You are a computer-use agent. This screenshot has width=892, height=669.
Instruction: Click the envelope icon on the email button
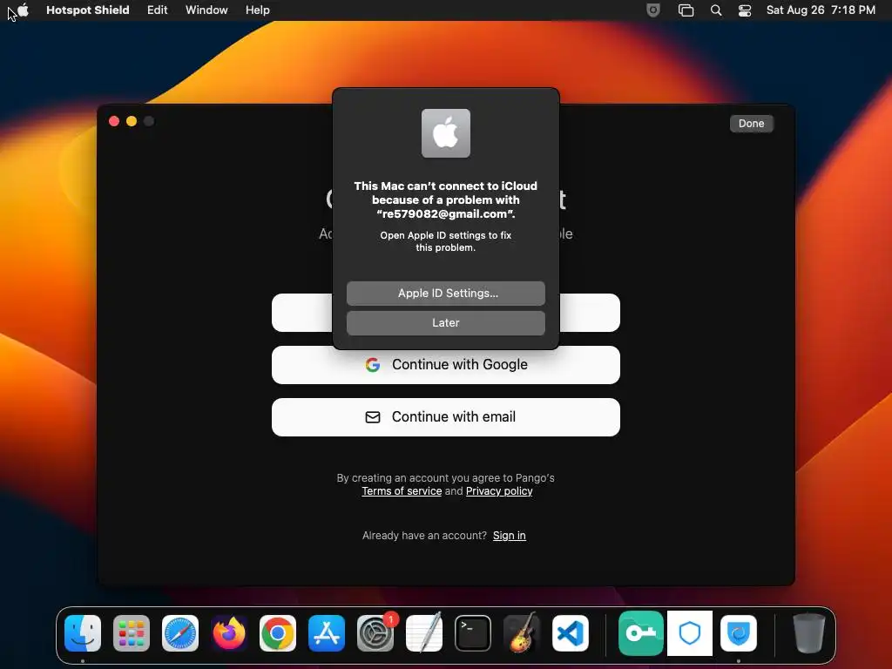coord(373,417)
